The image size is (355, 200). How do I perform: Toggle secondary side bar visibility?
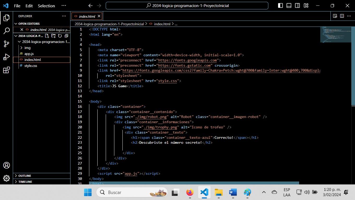click(297, 5)
